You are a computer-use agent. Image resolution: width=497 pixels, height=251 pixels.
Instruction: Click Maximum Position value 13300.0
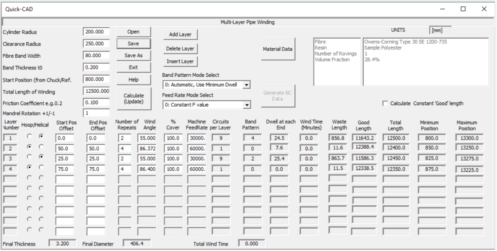click(x=469, y=138)
